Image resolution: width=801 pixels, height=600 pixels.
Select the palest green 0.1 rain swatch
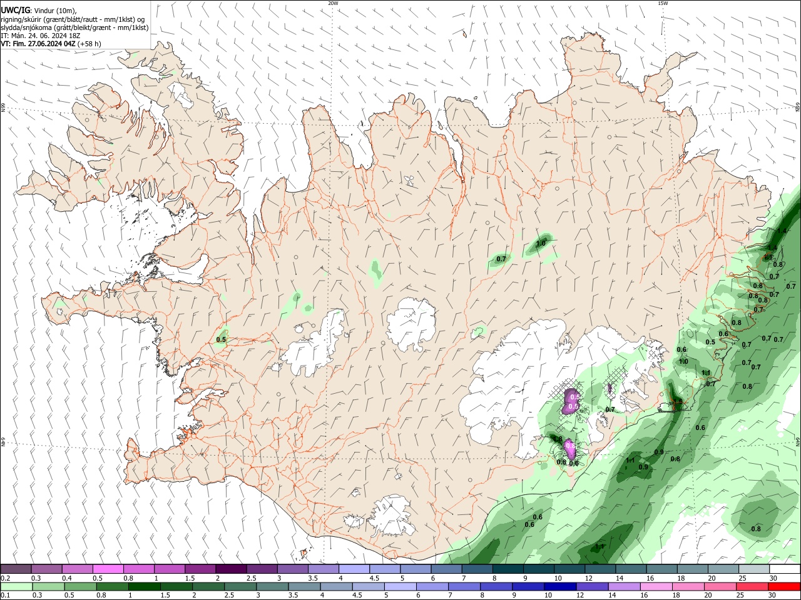16,587
